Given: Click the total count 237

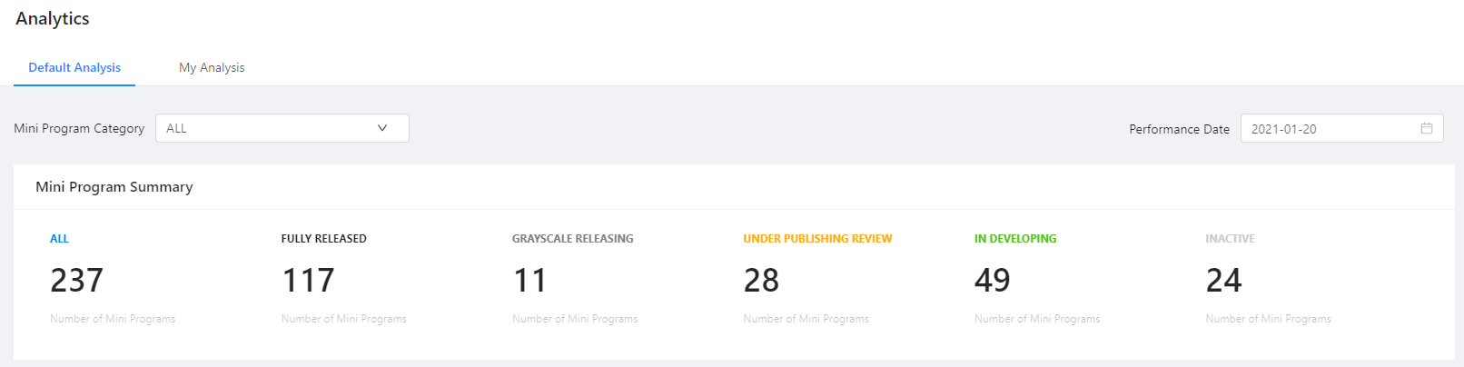Looking at the screenshot, I should pos(77,281).
